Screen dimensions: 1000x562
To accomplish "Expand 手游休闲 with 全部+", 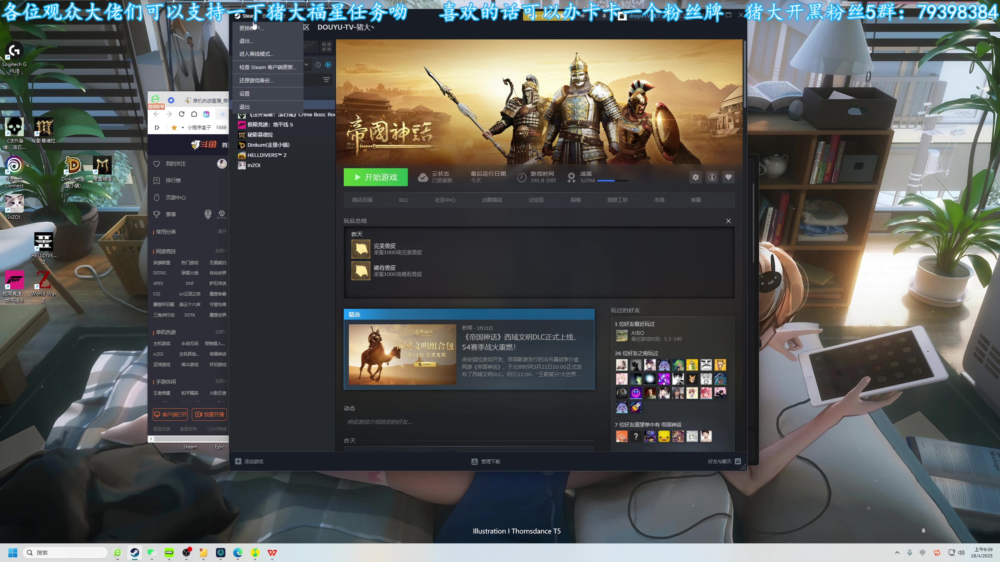I will click(x=221, y=381).
